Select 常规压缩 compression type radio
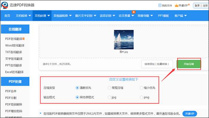 pos(109,88)
